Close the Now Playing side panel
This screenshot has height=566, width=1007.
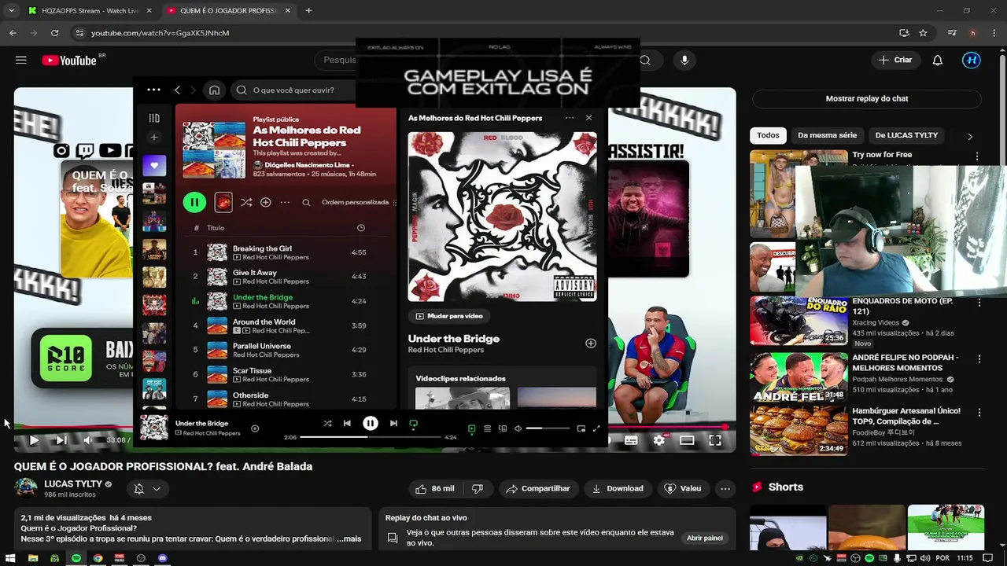click(588, 118)
